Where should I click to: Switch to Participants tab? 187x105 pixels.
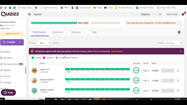click(39, 32)
